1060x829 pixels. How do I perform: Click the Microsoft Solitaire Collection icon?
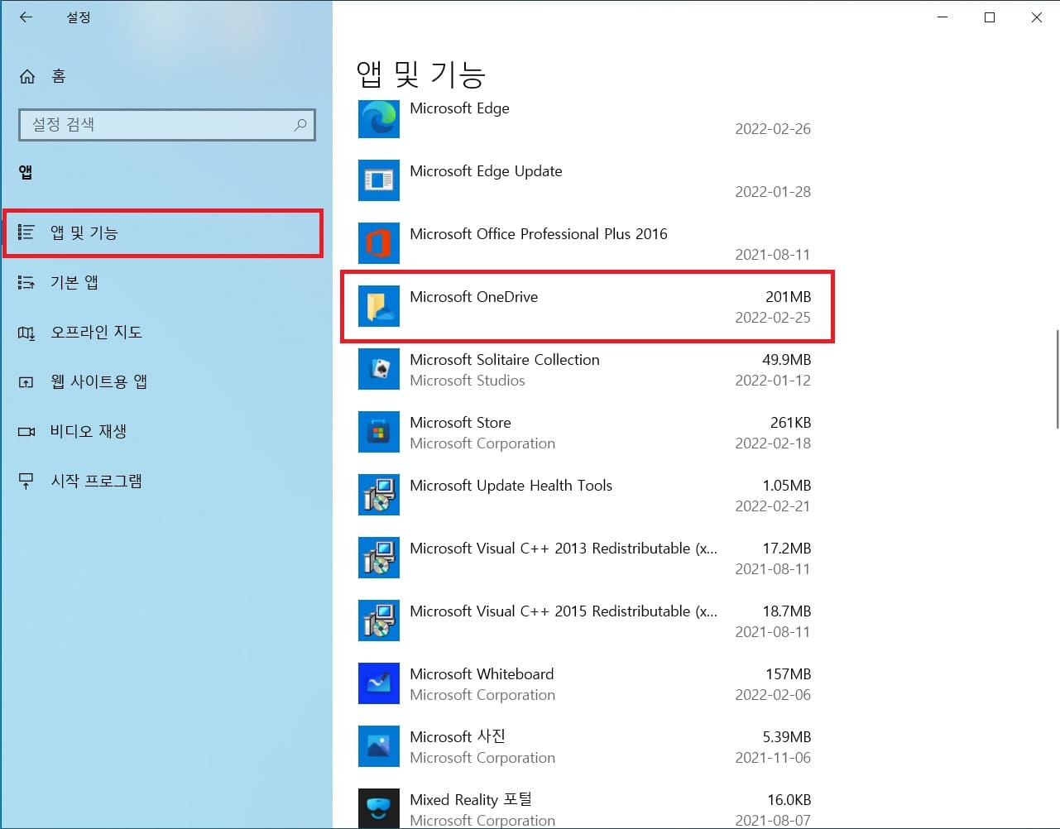coord(379,369)
